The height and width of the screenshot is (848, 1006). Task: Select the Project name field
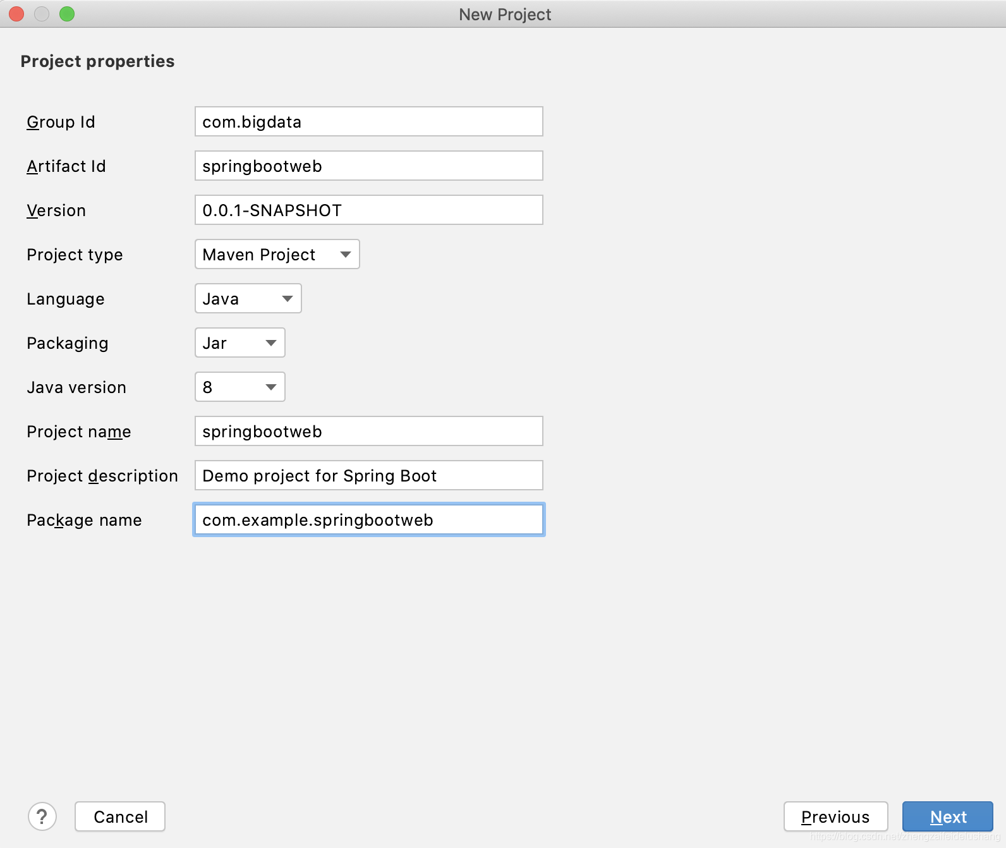[x=369, y=431]
